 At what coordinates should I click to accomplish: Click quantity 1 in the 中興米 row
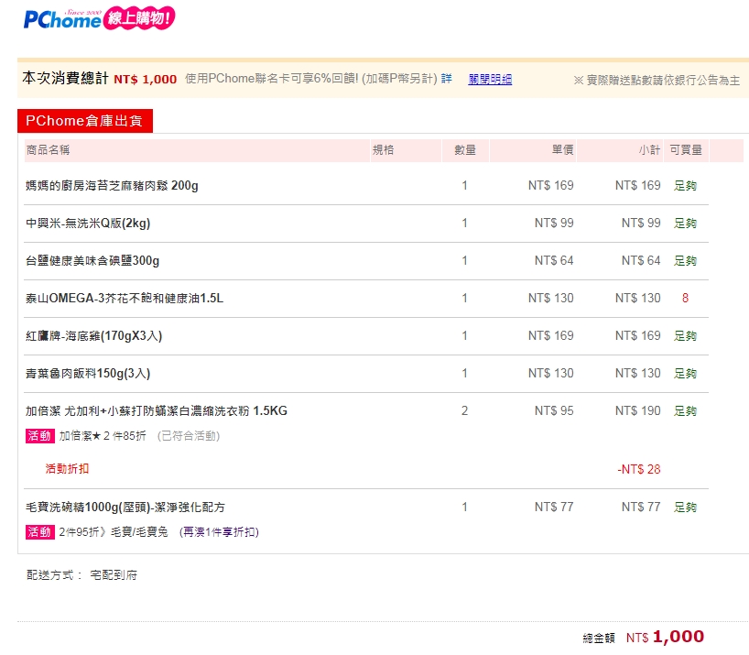[x=465, y=224]
